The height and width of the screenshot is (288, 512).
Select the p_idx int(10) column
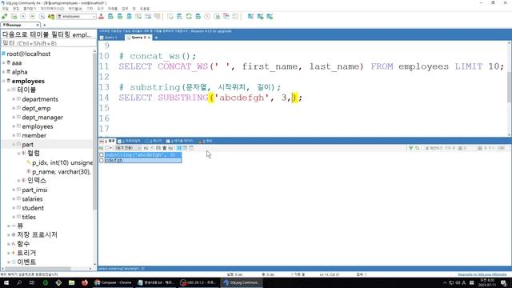pos(62,162)
